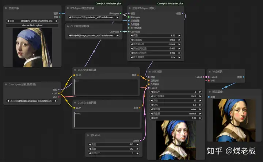The image size is (263, 162).
Task: Increase the CFG 8.0 value with its right arrow
Action: 200,105
